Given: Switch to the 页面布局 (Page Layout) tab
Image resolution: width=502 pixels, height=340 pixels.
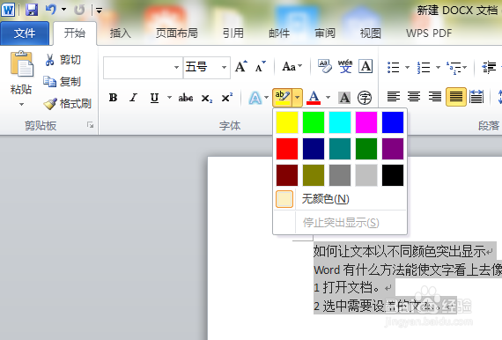Looking at the screenshot, I should click(176, 33).
